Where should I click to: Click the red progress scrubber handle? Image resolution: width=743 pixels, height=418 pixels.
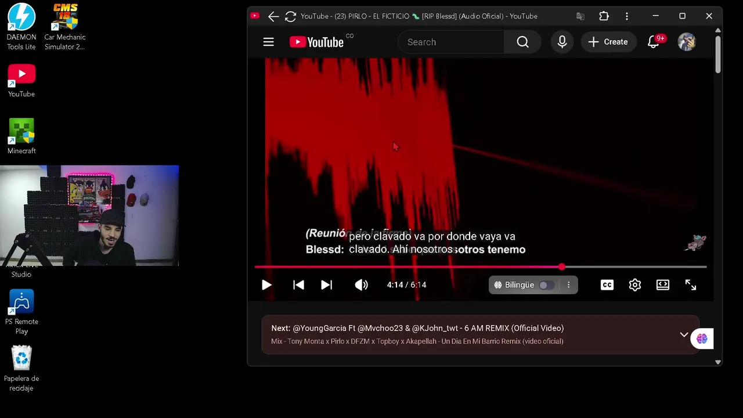[562, 267]
